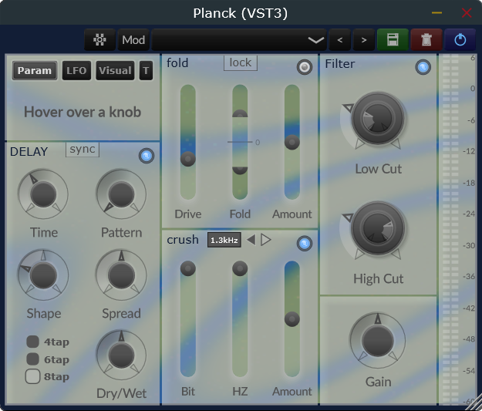Click the 1.3kHz crush frequency field
This screenshot has width=482, height=411.
click(x=224, y=240)
